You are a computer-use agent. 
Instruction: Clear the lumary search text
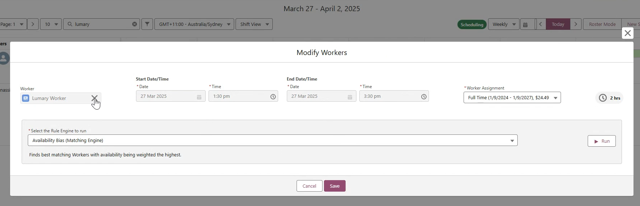coord(135,24)
